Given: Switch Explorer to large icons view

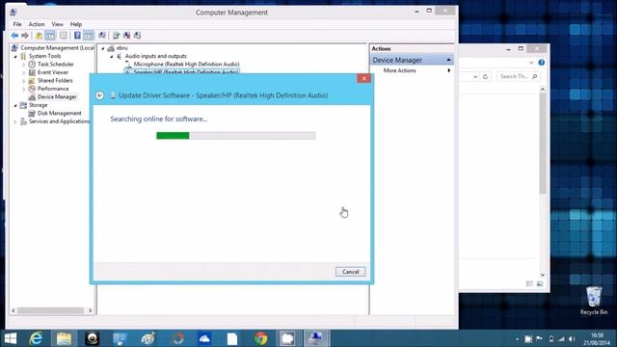Looking at the screenshot, I should (x=540, y=283).
